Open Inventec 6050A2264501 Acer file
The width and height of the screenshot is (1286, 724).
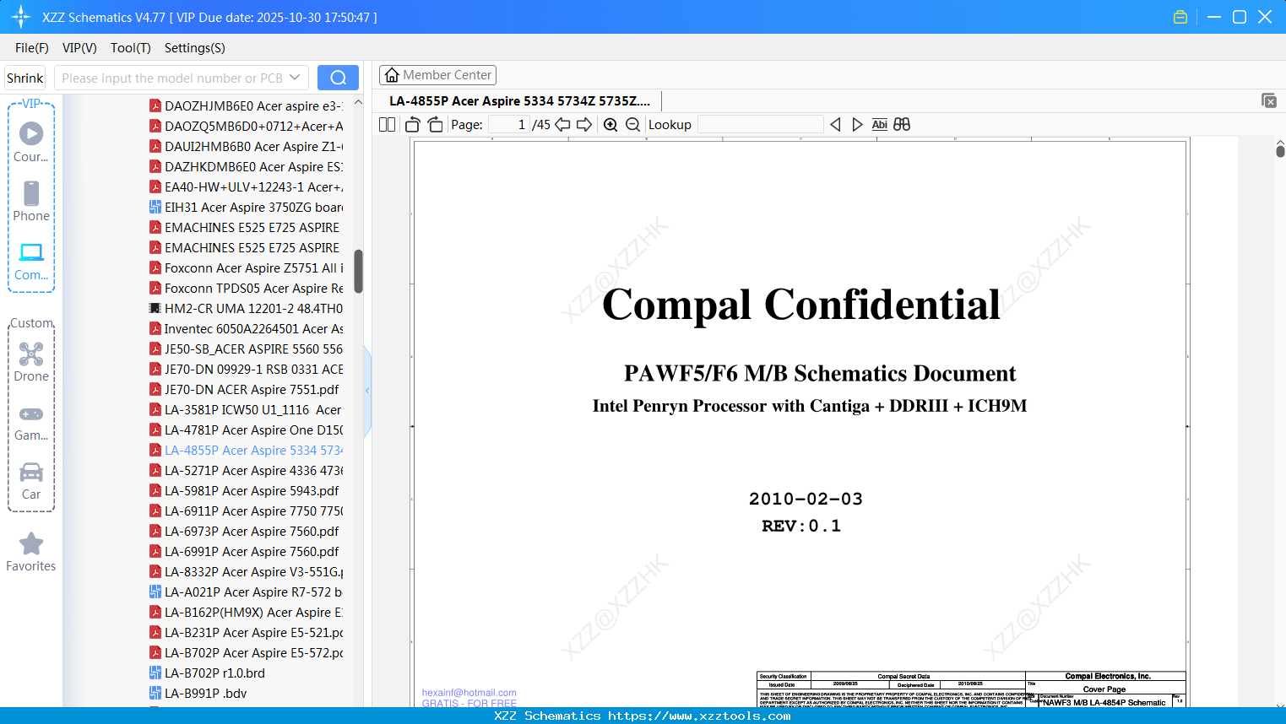tap(246, 329)
